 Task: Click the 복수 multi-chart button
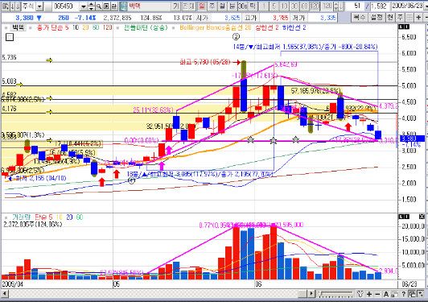(359, 18)
